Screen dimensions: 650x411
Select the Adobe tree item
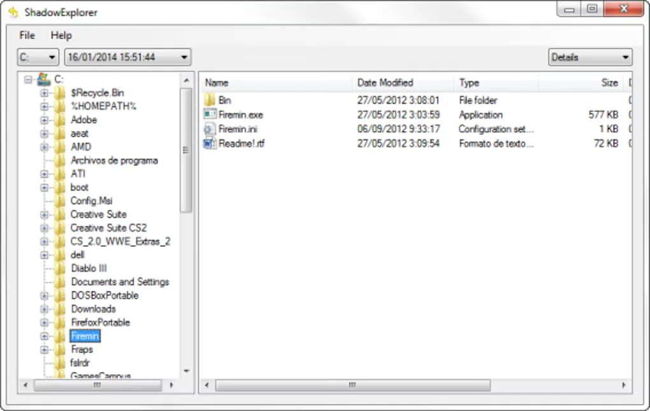(83, 120)
